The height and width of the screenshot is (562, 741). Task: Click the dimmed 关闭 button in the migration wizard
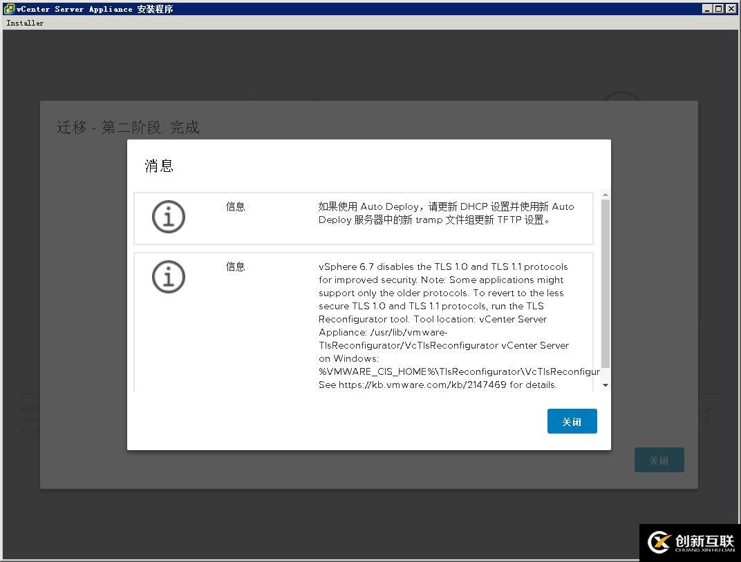coord(659,460)
